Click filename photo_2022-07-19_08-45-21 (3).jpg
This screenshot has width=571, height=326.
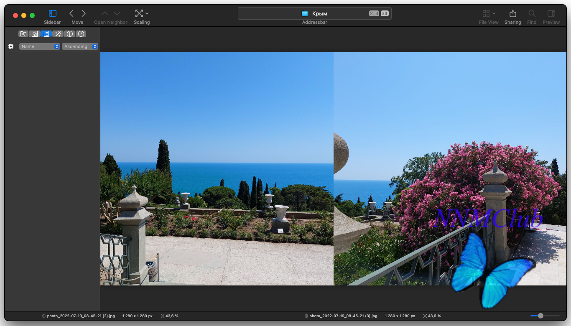pyautogui.click(x=344, y=316)
